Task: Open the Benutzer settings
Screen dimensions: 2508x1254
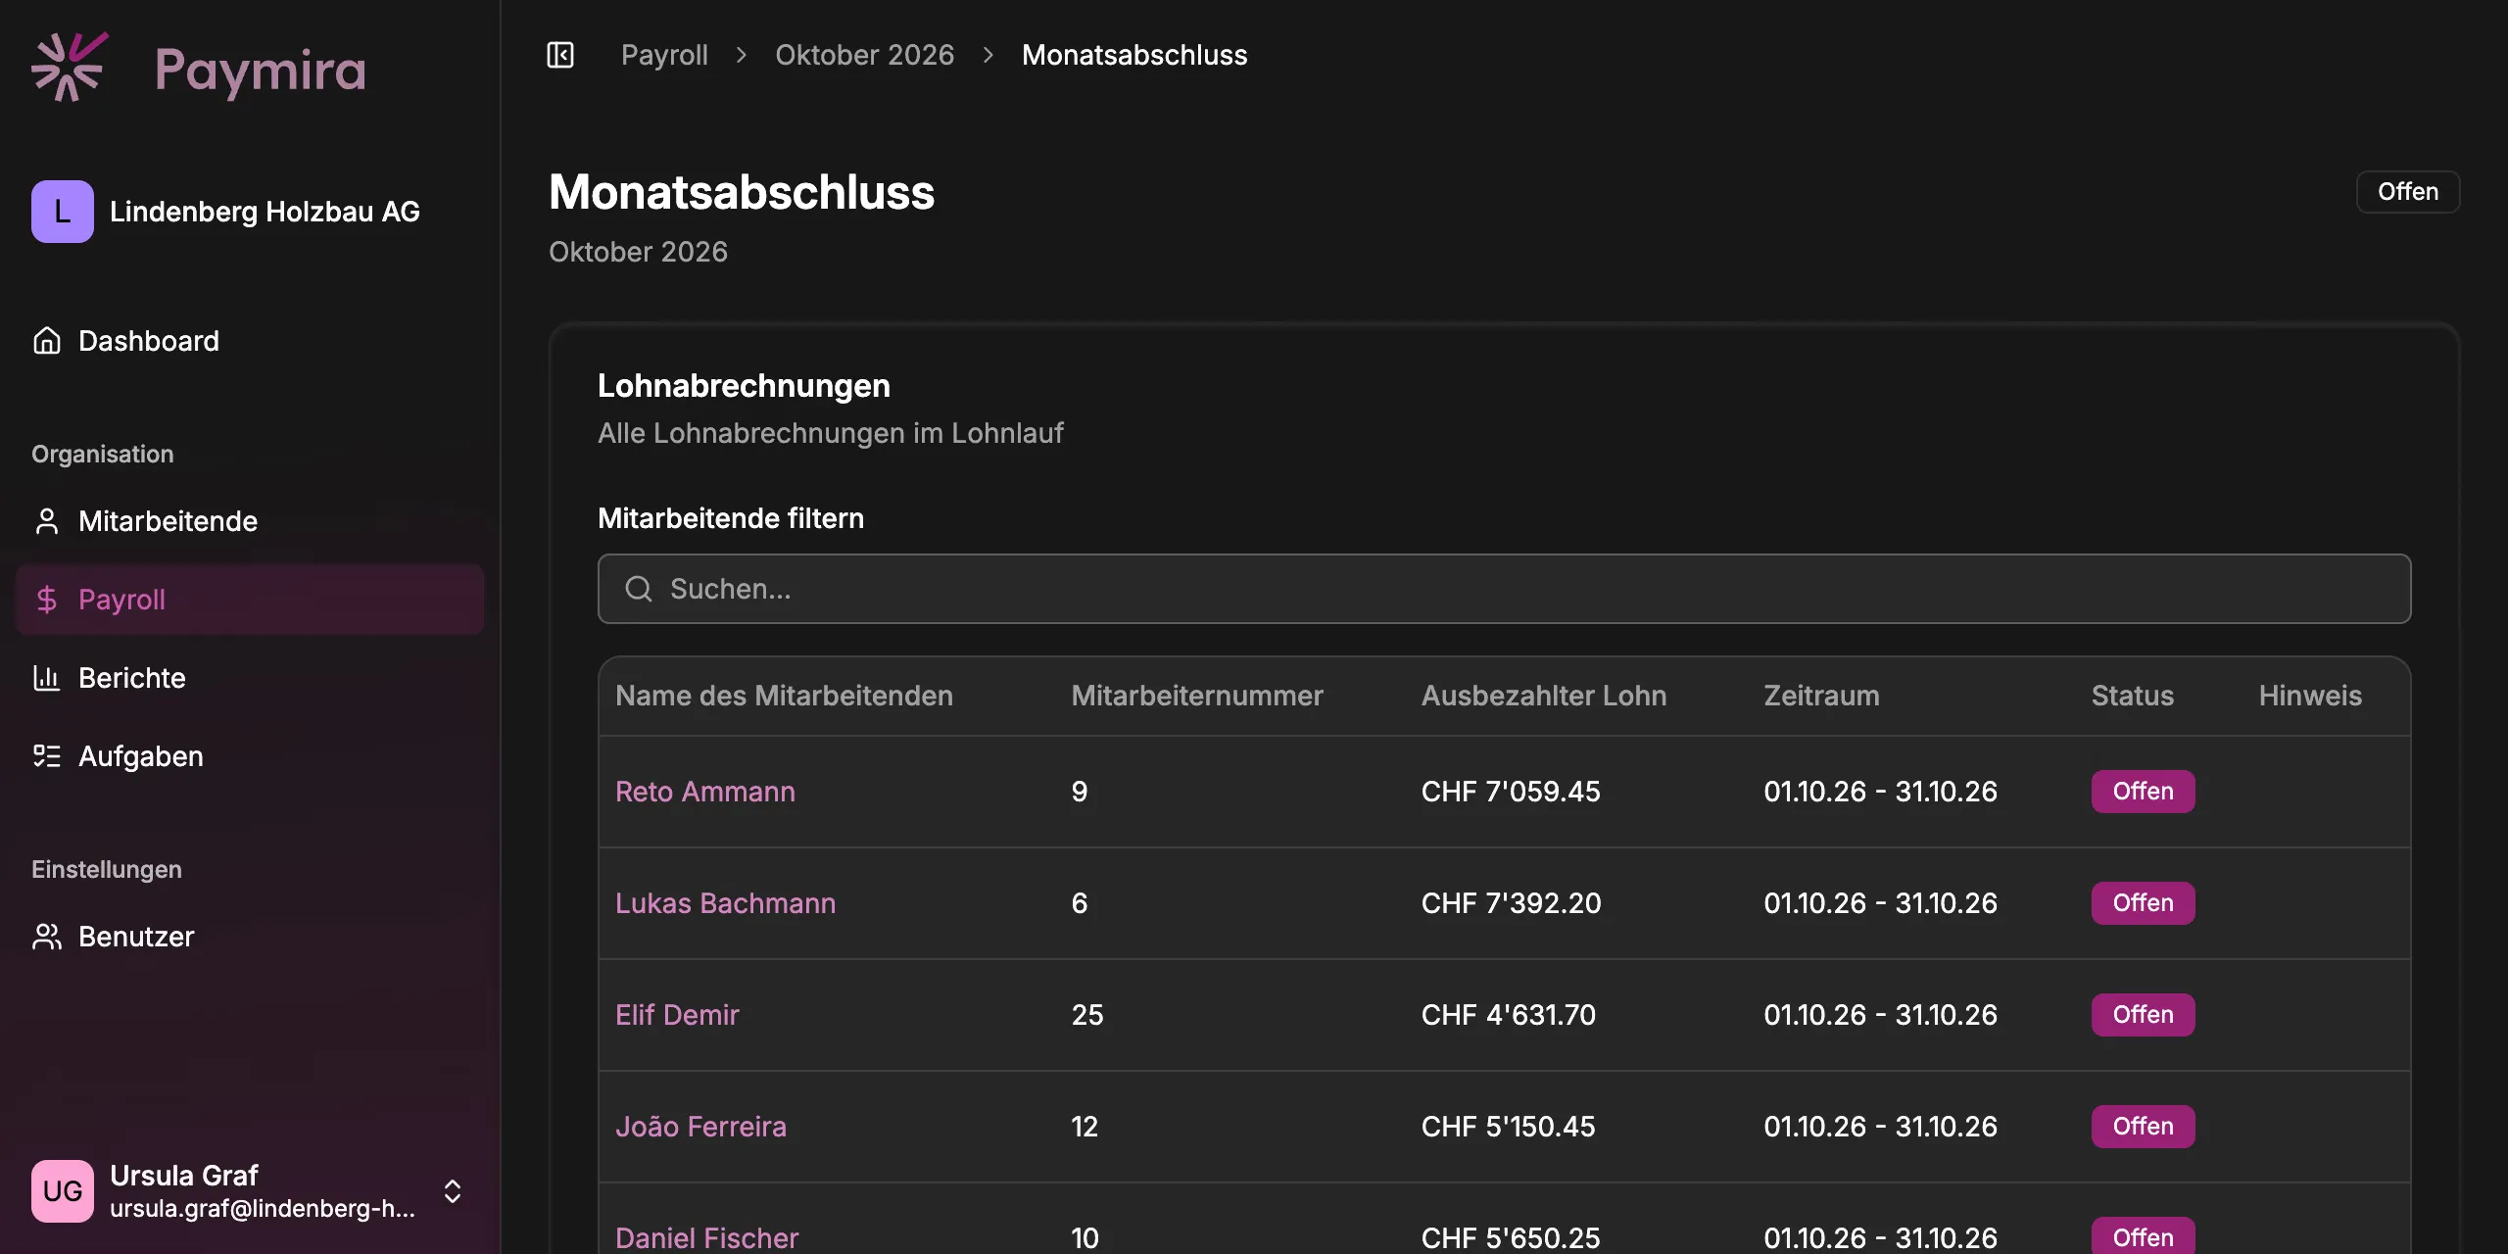Action: coord(250,937)
